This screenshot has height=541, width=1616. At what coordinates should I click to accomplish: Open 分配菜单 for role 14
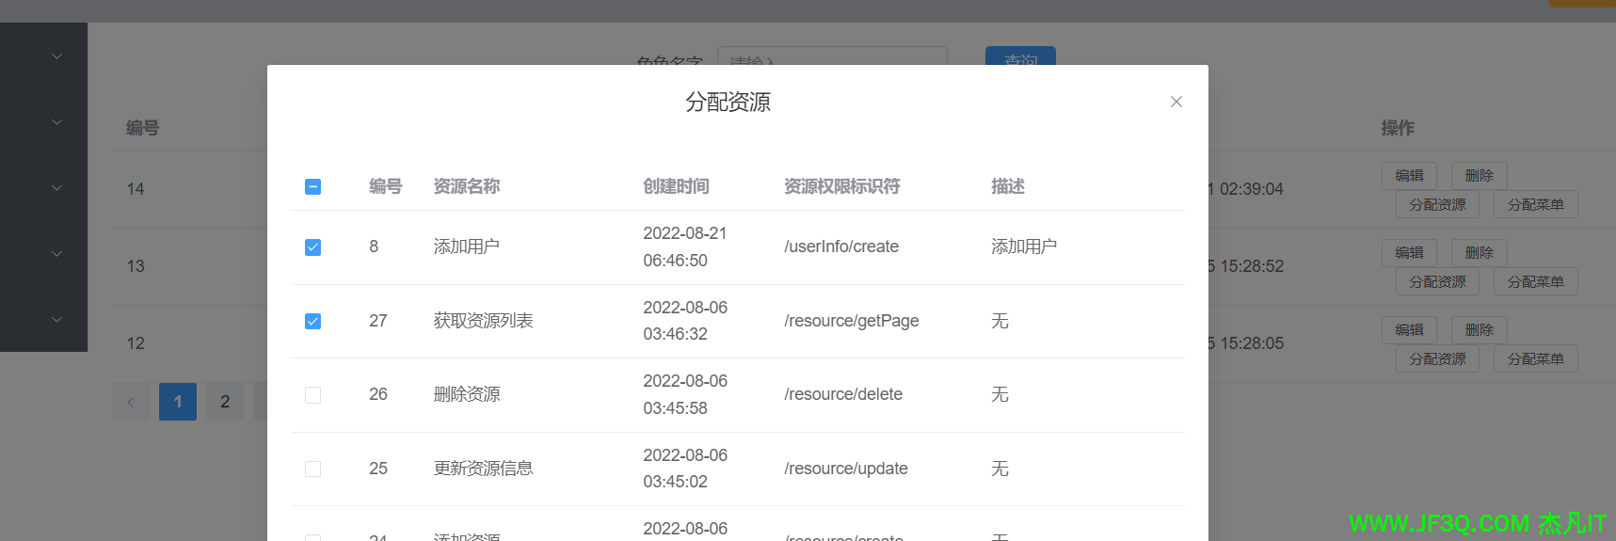point(1535,204)
